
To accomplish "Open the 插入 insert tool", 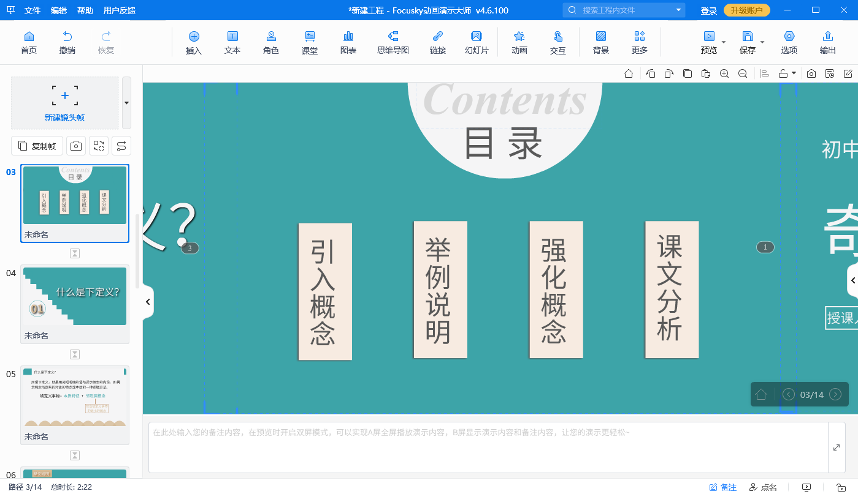I will click(194, 43).
